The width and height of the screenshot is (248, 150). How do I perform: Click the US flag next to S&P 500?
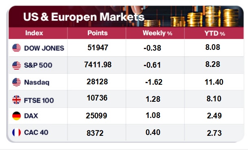point(16,65)
